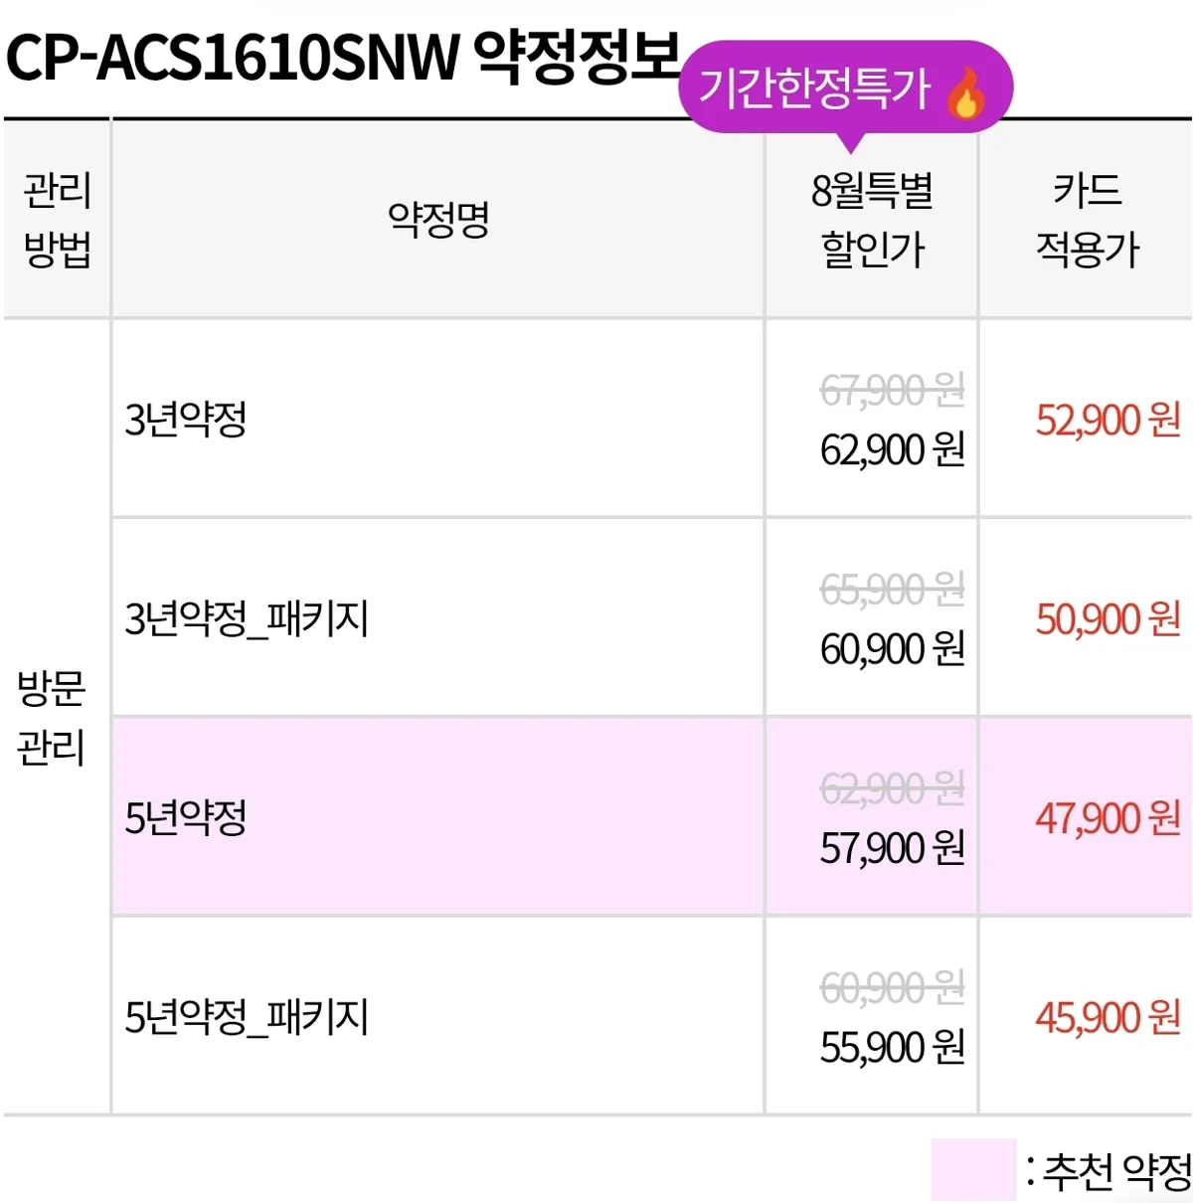The height and width of the screenshot is (1203, 1193).
Task: Click the 47,900 원 card price
Action: point(1108,817)
